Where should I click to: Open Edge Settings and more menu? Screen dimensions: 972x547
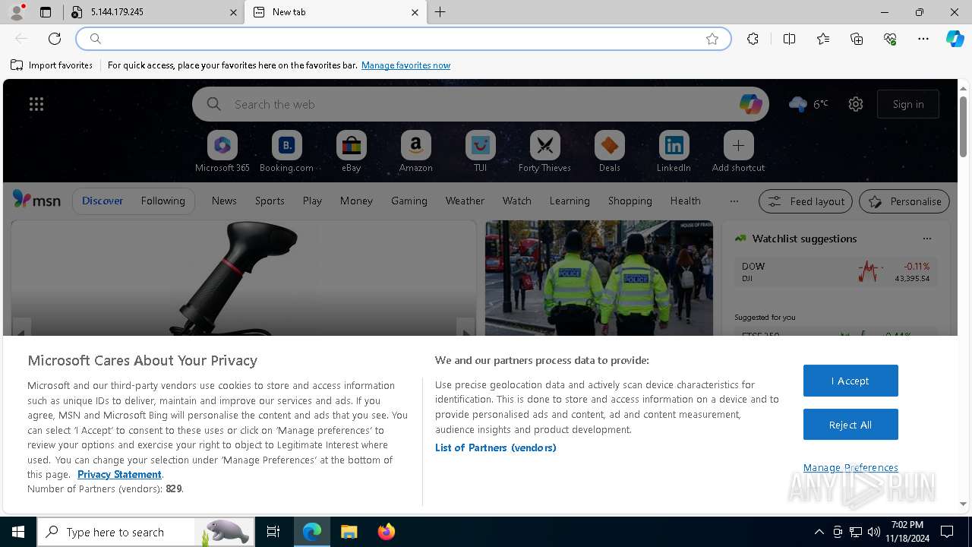tap(923, 39)
